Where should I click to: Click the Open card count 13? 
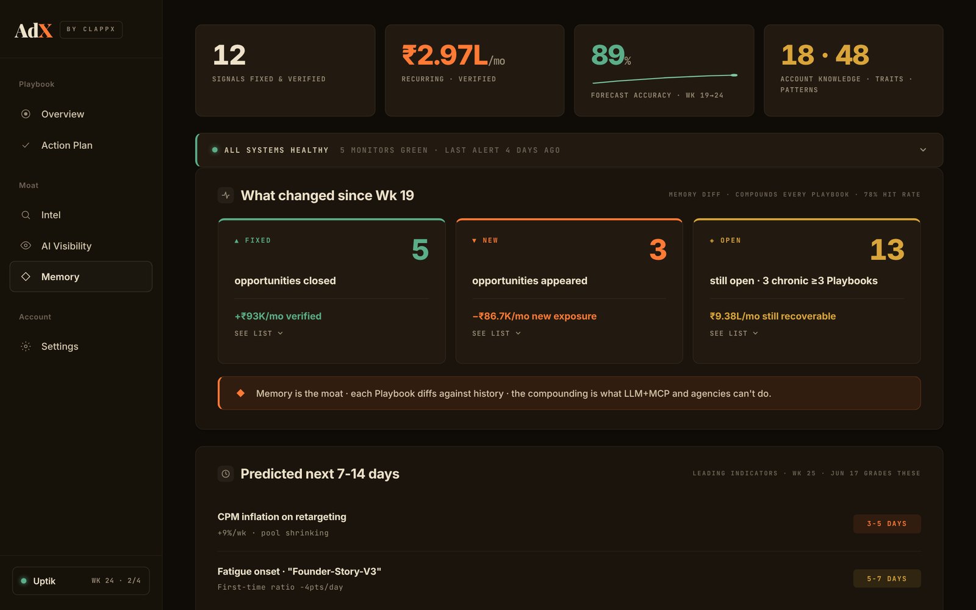(887, 249)
